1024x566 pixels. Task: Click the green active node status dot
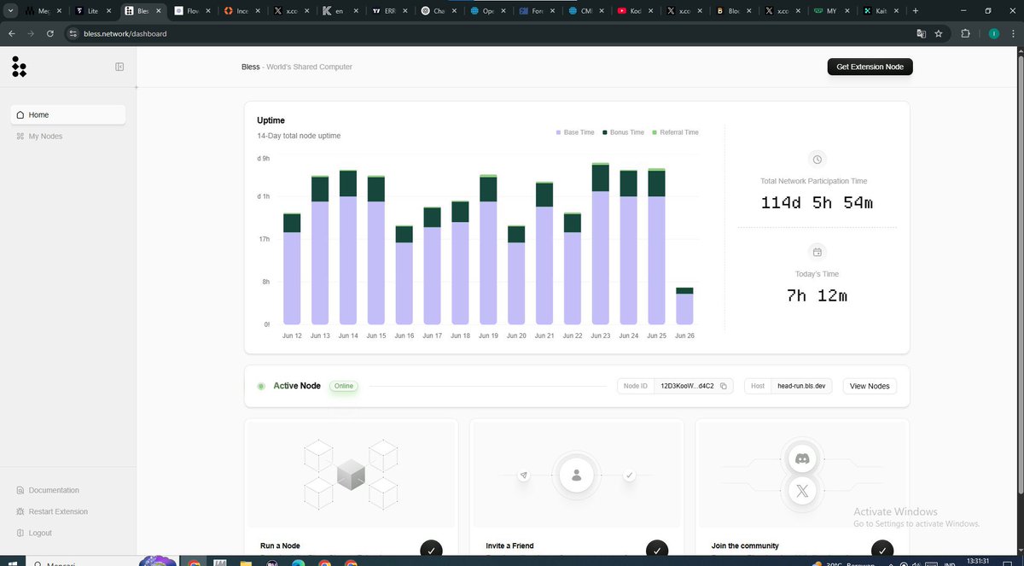[x=261, y=386]
